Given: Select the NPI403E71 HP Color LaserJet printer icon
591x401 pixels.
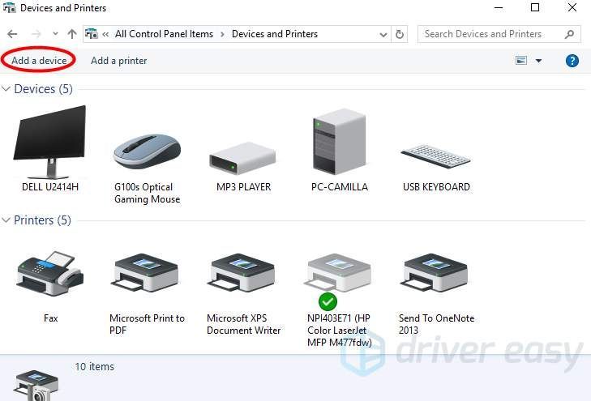Looking at the screenshot, I should (x=339, y=273).
